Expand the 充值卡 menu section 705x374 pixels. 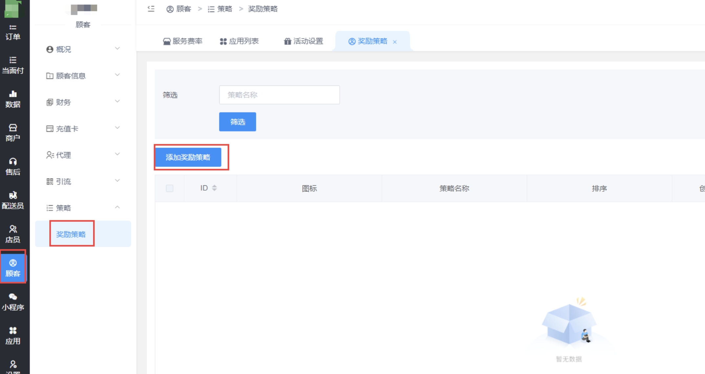click(x=83, y=129)
